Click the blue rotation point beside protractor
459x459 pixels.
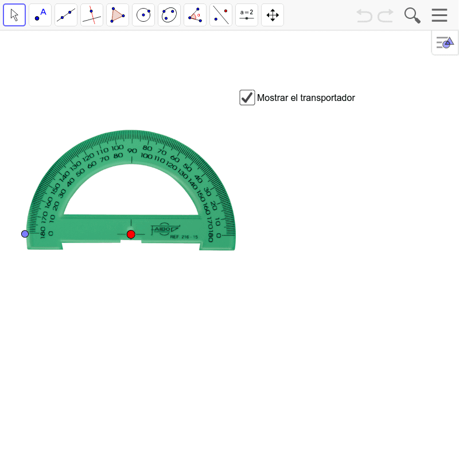[25, 234]
